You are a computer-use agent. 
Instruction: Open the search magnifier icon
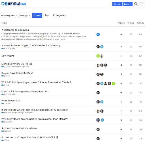click(136, 4)
